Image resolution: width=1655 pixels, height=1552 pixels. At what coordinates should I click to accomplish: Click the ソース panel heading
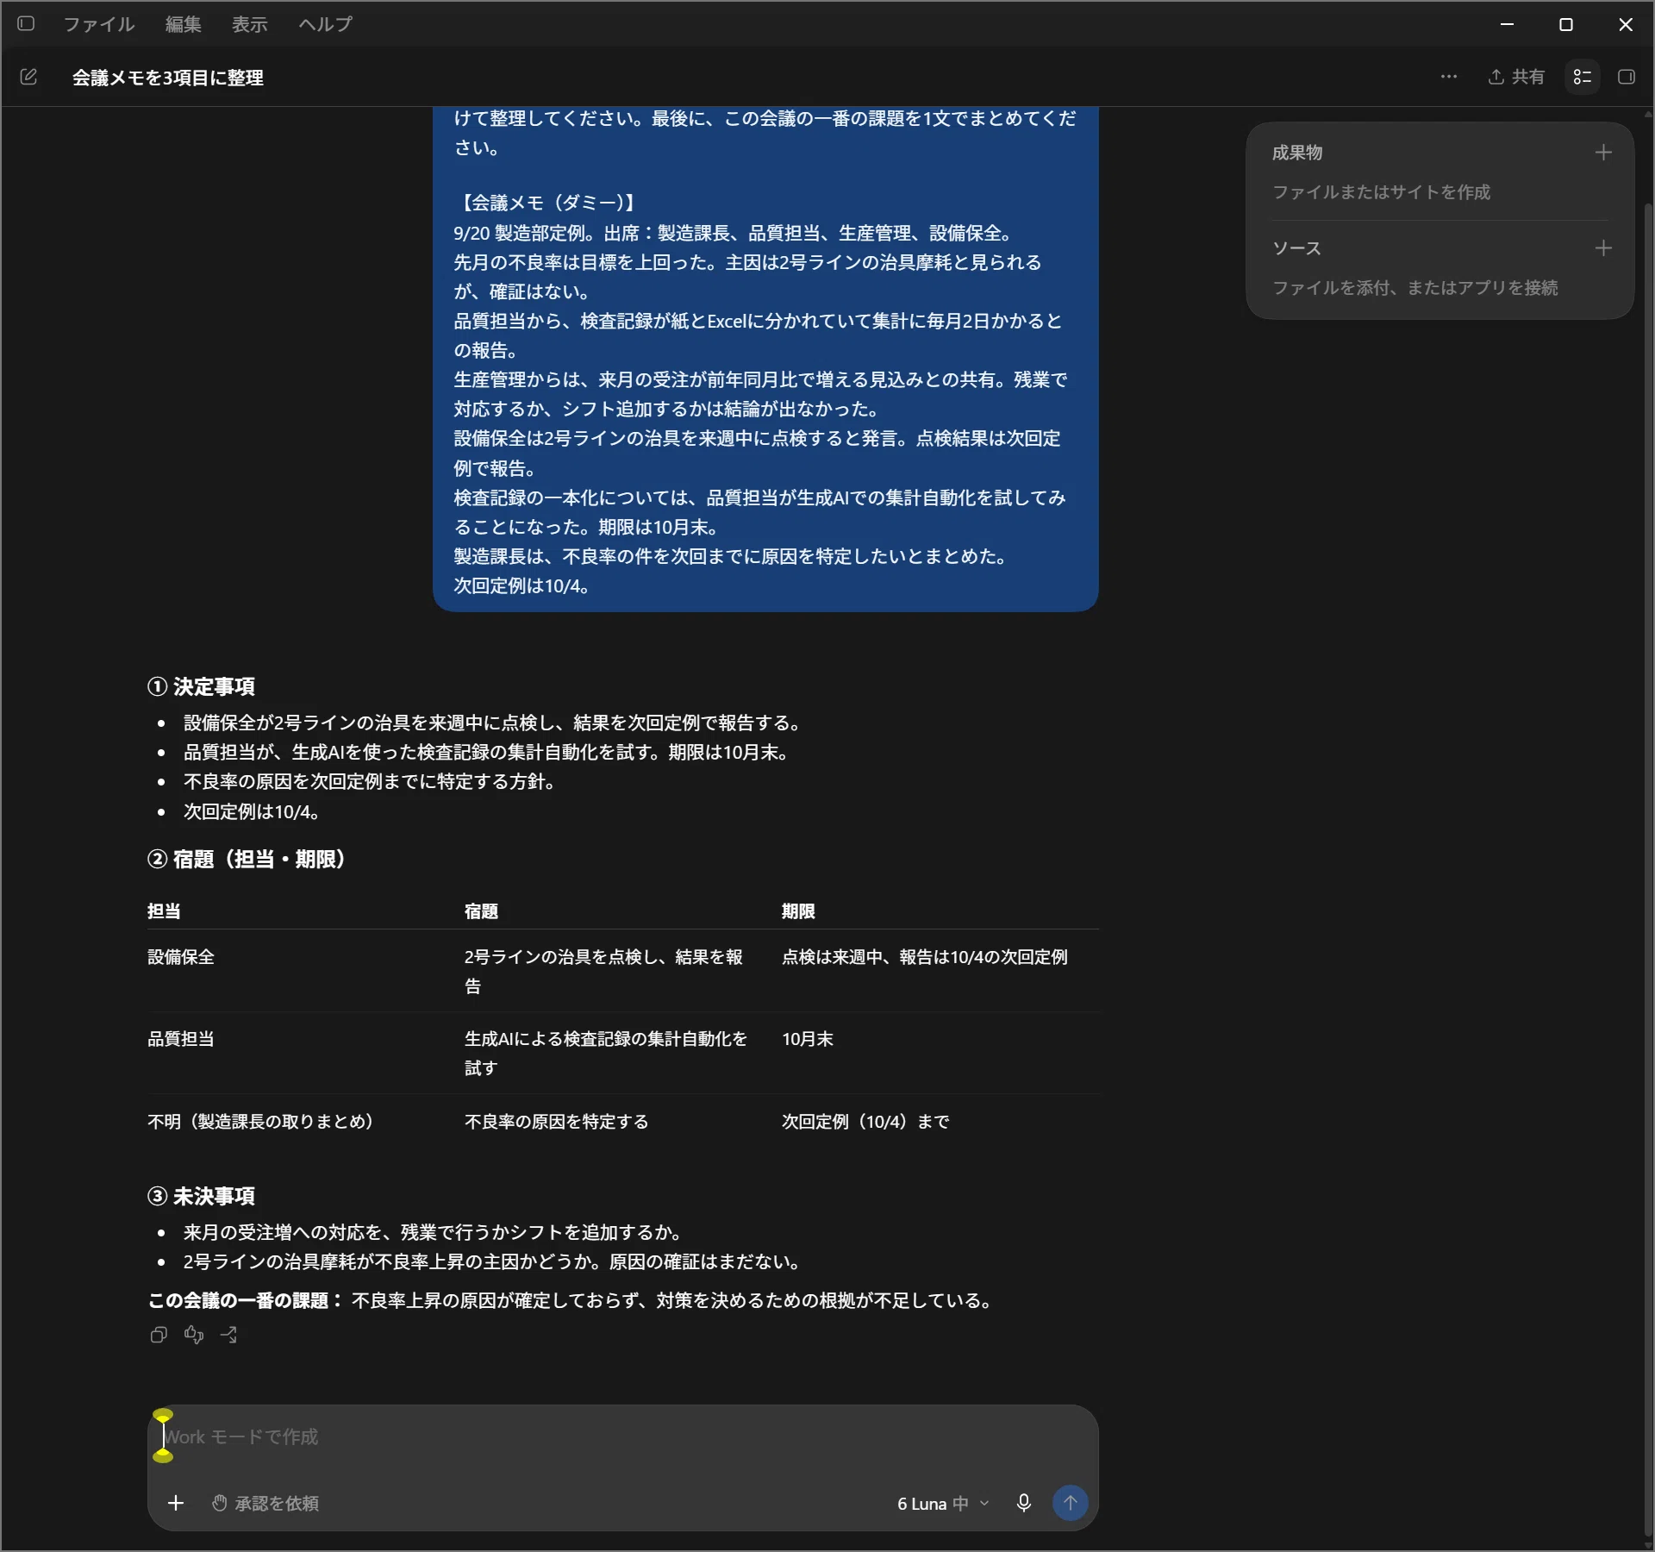pyautogui.click(x=1296, y=248)
